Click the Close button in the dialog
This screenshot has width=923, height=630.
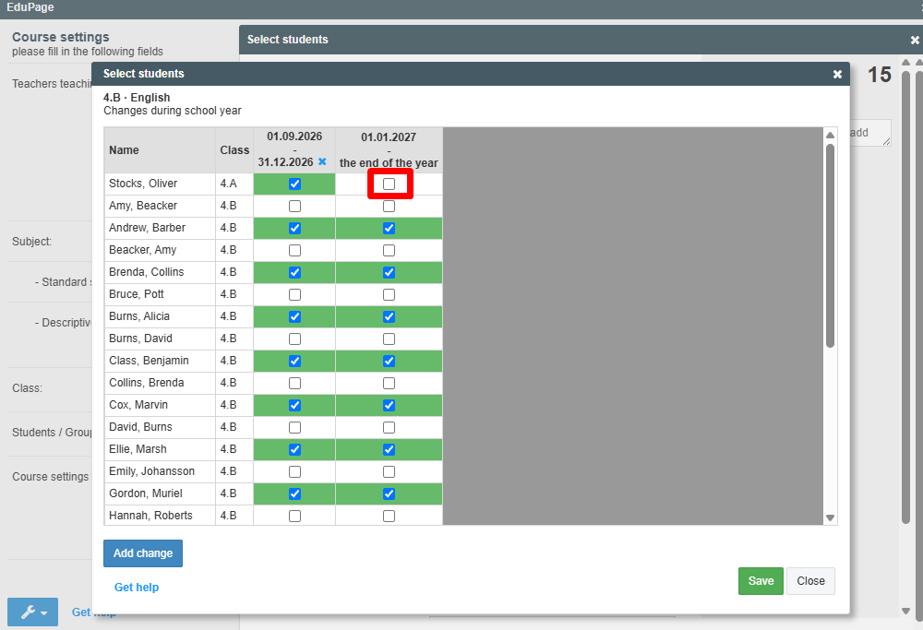click(x=810, y=581)
